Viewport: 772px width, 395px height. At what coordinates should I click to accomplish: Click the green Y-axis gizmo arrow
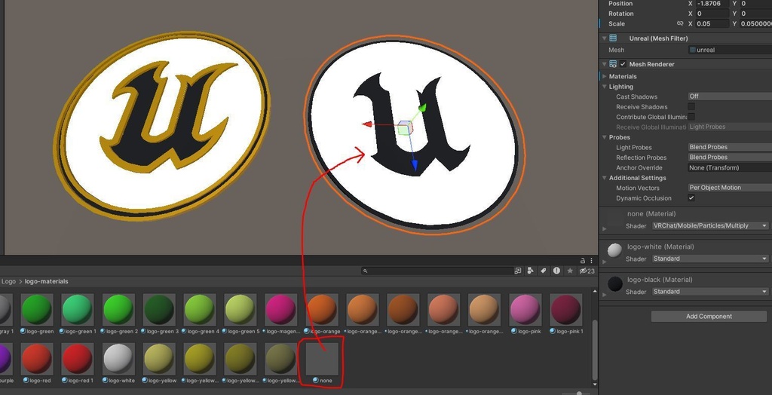[x=422, y=107]
